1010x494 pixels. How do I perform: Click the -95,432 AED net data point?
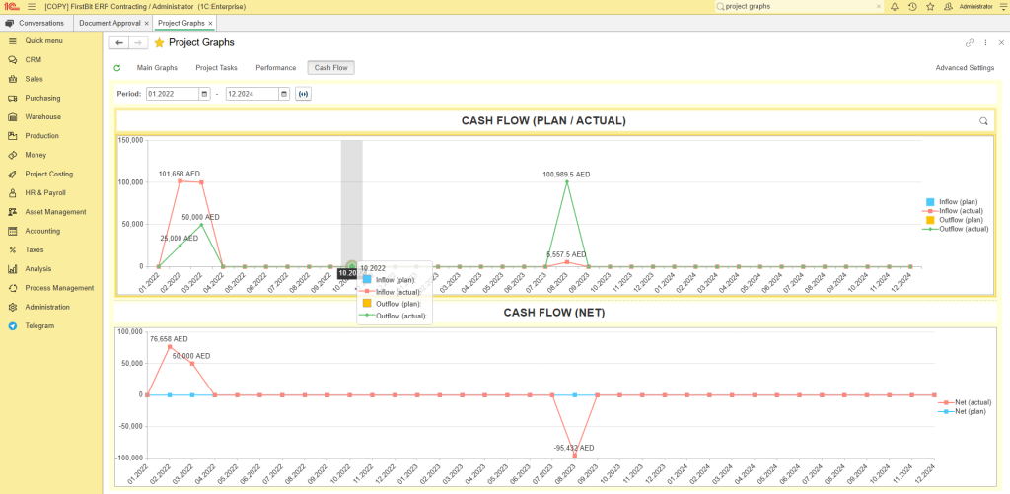[x=575, y=456]
